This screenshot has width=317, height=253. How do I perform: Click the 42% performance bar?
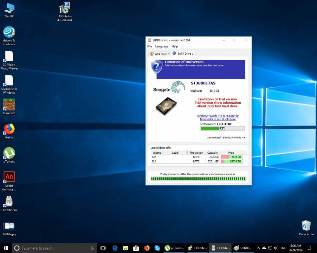coord(222,128)
